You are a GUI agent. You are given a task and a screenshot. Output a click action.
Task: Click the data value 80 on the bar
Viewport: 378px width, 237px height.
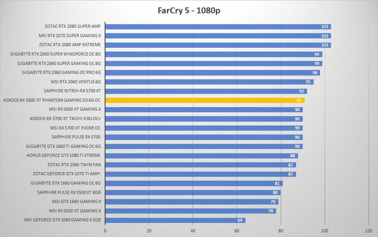[275, 192]
